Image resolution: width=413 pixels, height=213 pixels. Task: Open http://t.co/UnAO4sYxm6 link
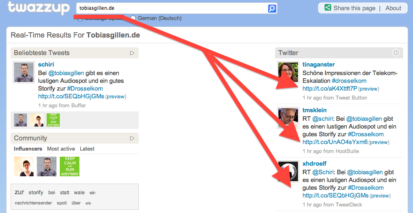pos(335,142)
